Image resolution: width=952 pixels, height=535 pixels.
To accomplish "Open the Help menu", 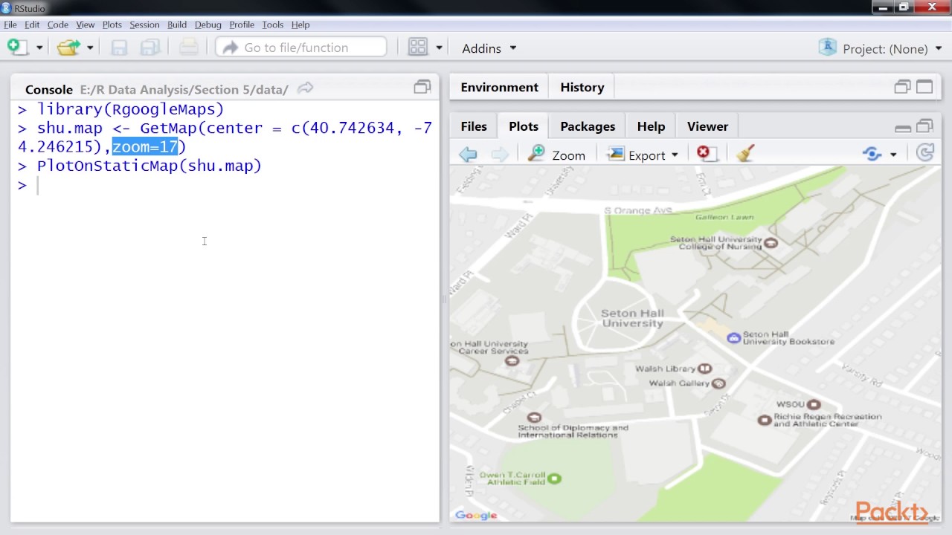I will click(x=300, y=25).
